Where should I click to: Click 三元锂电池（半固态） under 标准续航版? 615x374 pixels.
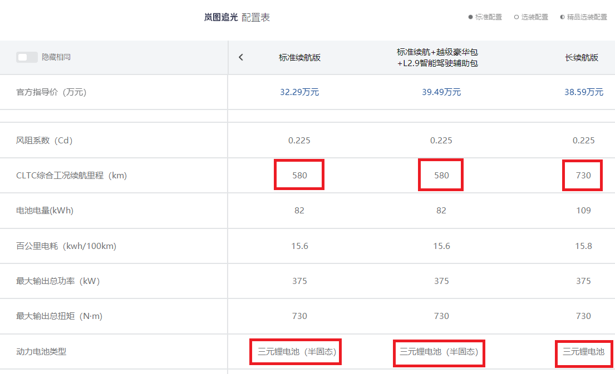296,352
